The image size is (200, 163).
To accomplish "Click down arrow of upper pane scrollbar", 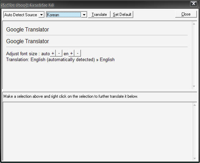I will point(194,86).
